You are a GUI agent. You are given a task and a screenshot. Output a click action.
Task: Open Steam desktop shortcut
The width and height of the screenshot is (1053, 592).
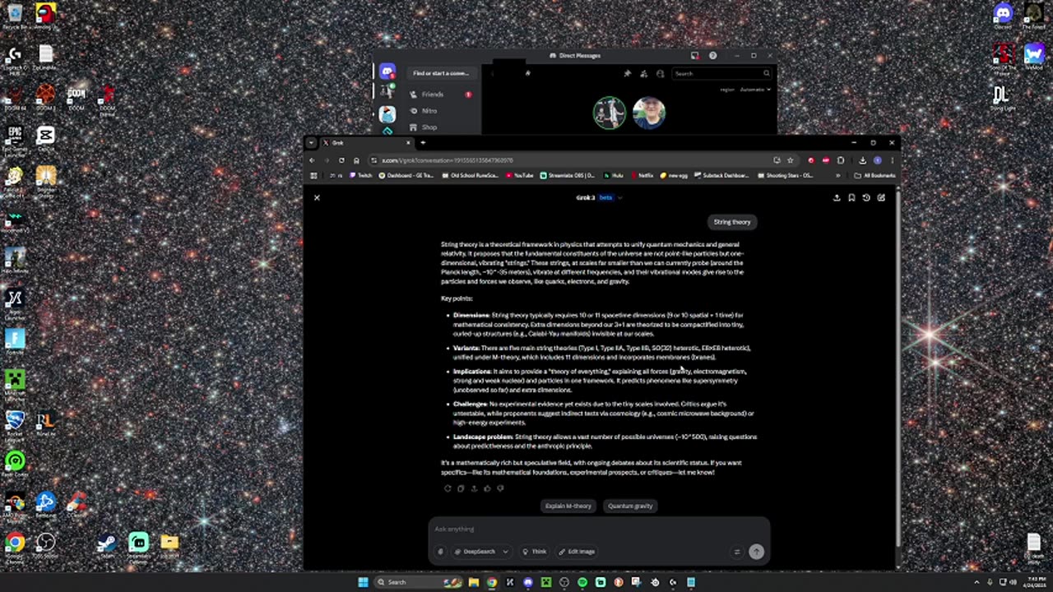pyautogui.click(x=107, y=546)
